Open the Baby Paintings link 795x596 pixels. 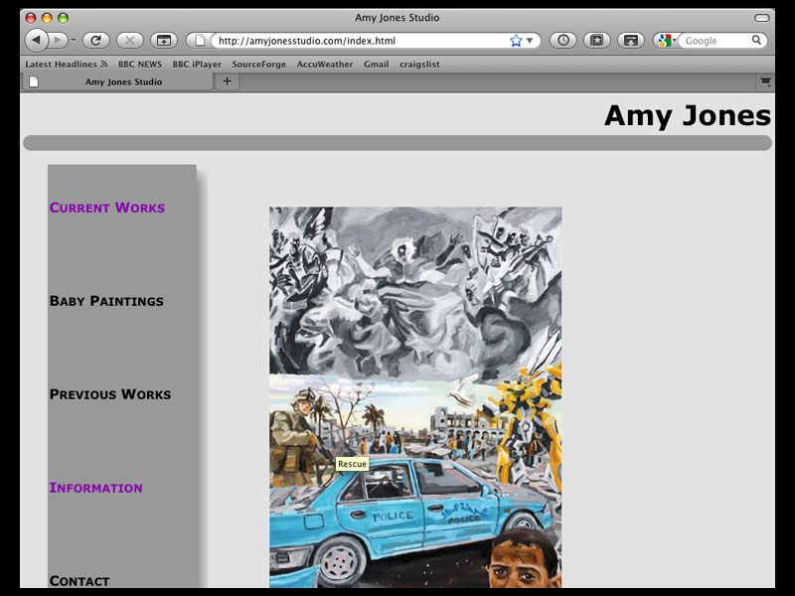click(x=106, y=301)
